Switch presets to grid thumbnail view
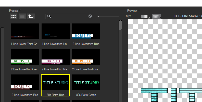202x102 pixels. (14, 16)
